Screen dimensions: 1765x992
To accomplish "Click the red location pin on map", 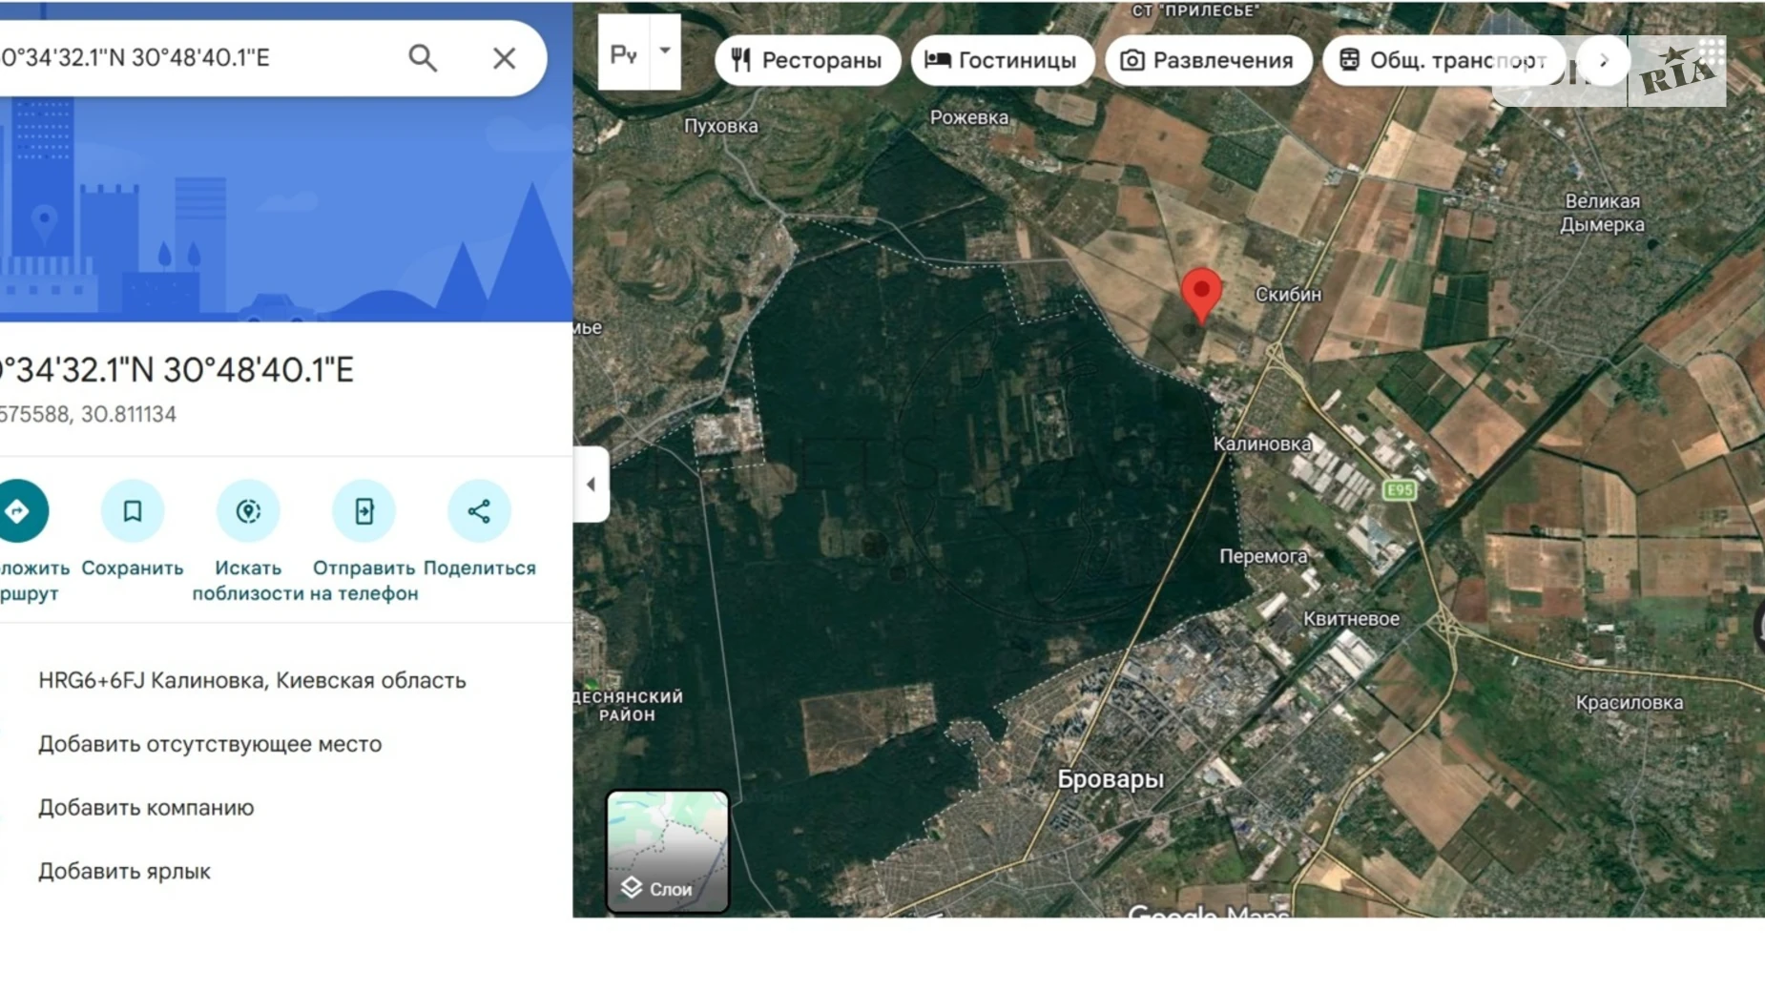I will click(1201, 292).
